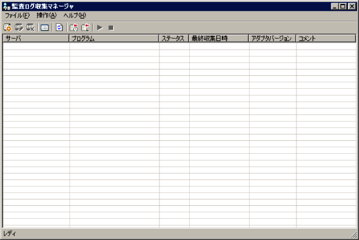Open the ファイル(F) menu
359x240 pixels.
17,15
